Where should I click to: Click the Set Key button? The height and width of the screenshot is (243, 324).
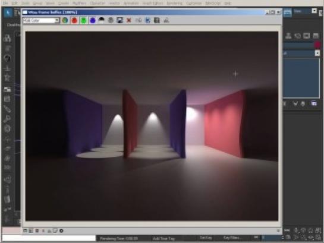pos(206,238)
